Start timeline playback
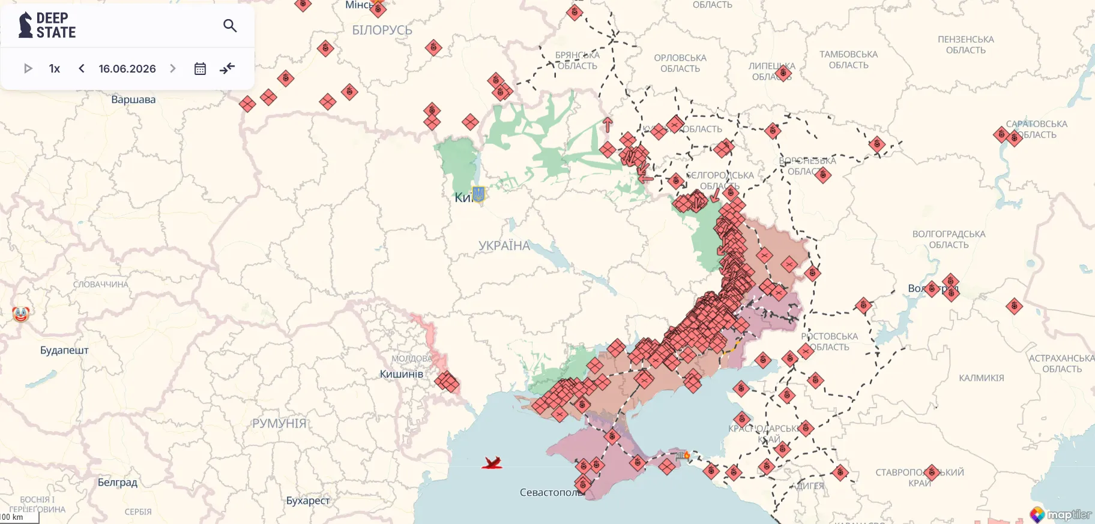The width and height of the screenshot is (1095, 524). 28,68
